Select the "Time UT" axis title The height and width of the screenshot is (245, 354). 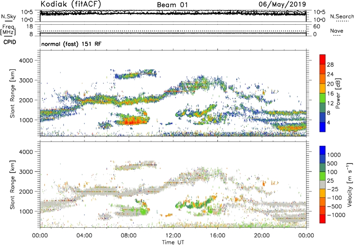tap(173, 242)
